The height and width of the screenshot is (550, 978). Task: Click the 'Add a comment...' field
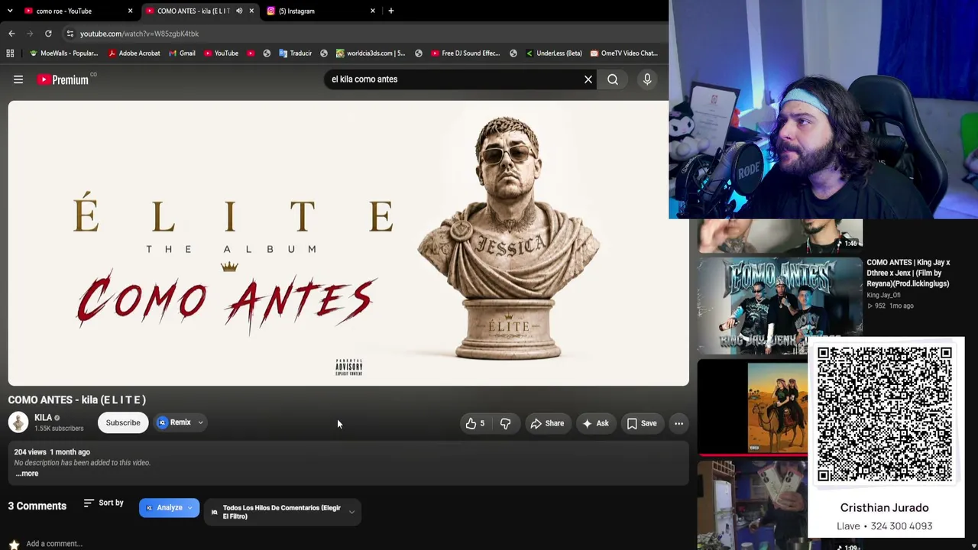click(x=54, y=544)
